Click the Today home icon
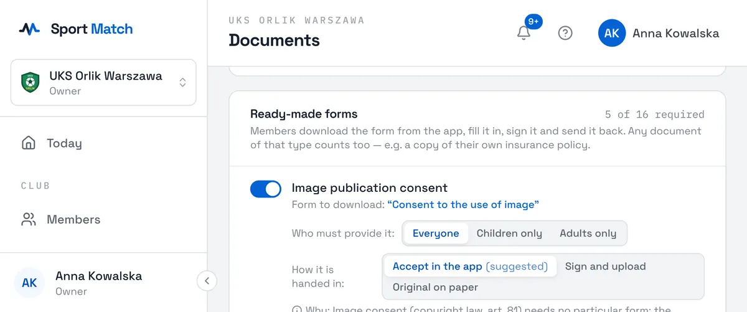 pyautogui.click(x=29, y=143)
